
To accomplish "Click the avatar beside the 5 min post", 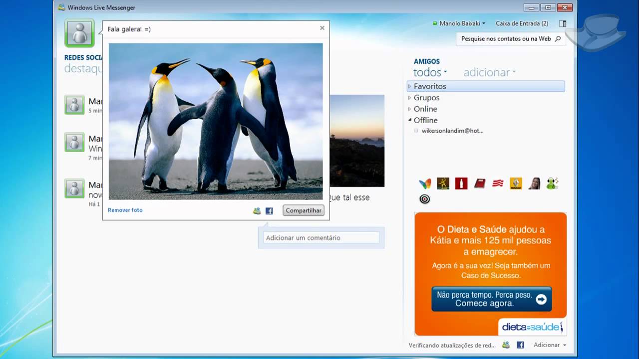I will coord(74,105).
